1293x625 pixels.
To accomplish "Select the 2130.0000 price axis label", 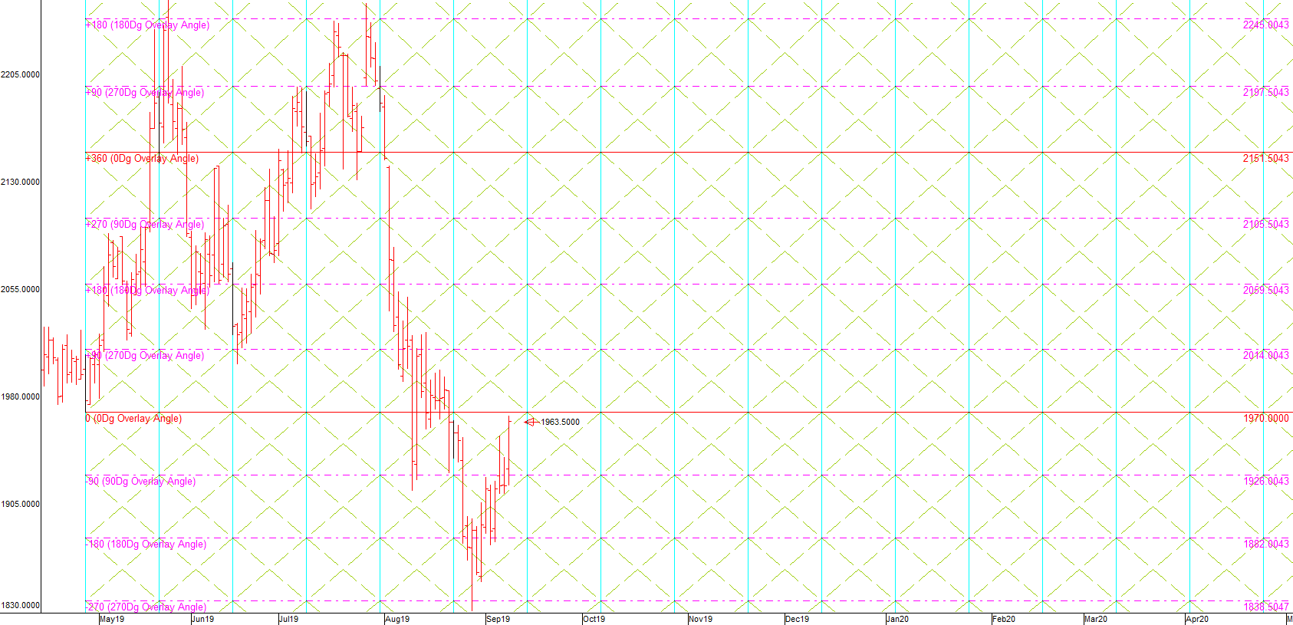I will pyautogui.click(x=21, y=183).
